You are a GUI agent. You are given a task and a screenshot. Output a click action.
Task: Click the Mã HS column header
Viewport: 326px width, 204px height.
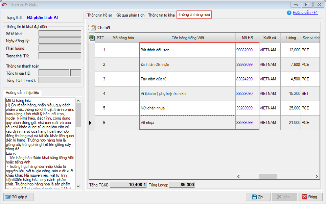click(x=247, y=38)
